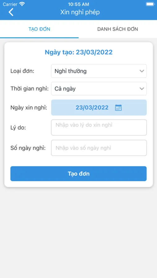157x278 pixels.
Task: Switch to the TẠO ĐƠN tab
Action: (x=39, y=29)
